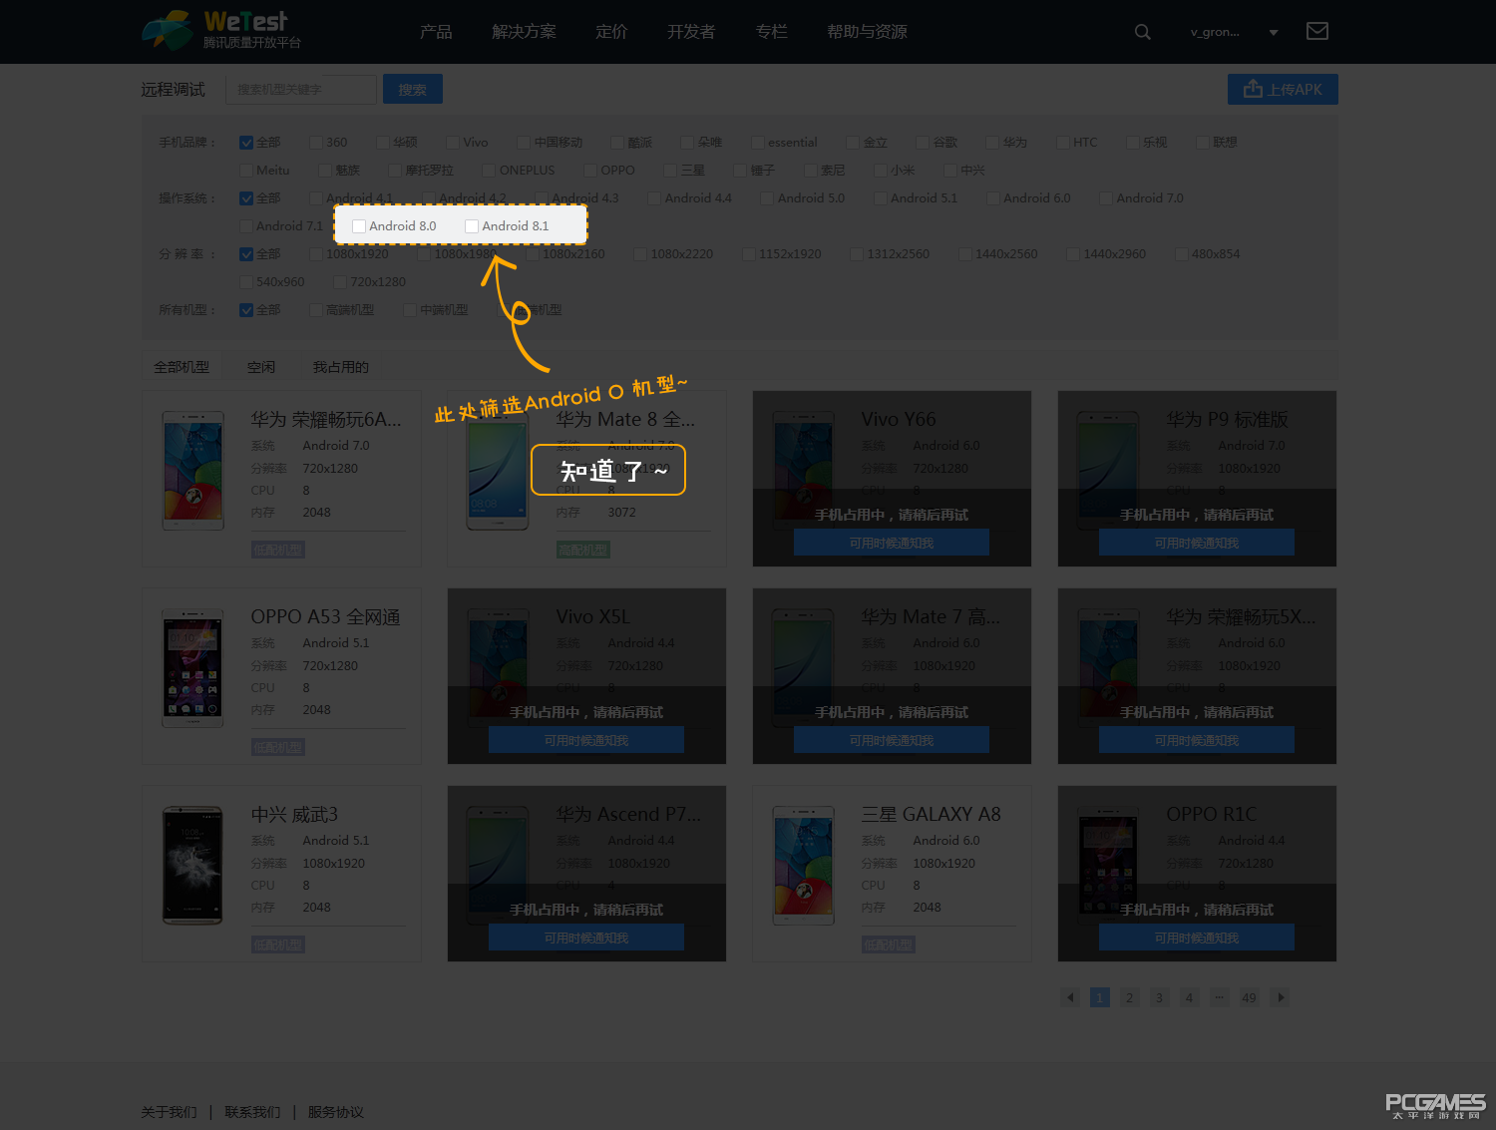Viewport: 1496px width, 1130px height.
Task: Switch to the 我占用的 tab
Action: coord(340,367)
